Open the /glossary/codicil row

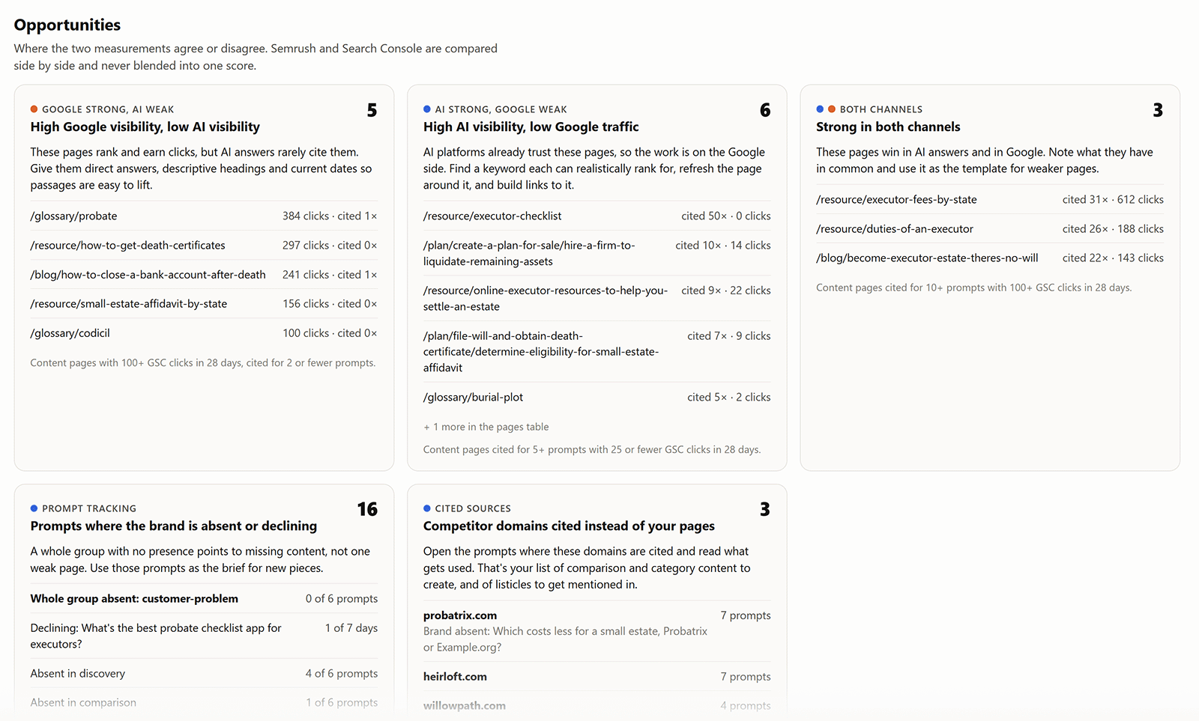pos(204,332)
